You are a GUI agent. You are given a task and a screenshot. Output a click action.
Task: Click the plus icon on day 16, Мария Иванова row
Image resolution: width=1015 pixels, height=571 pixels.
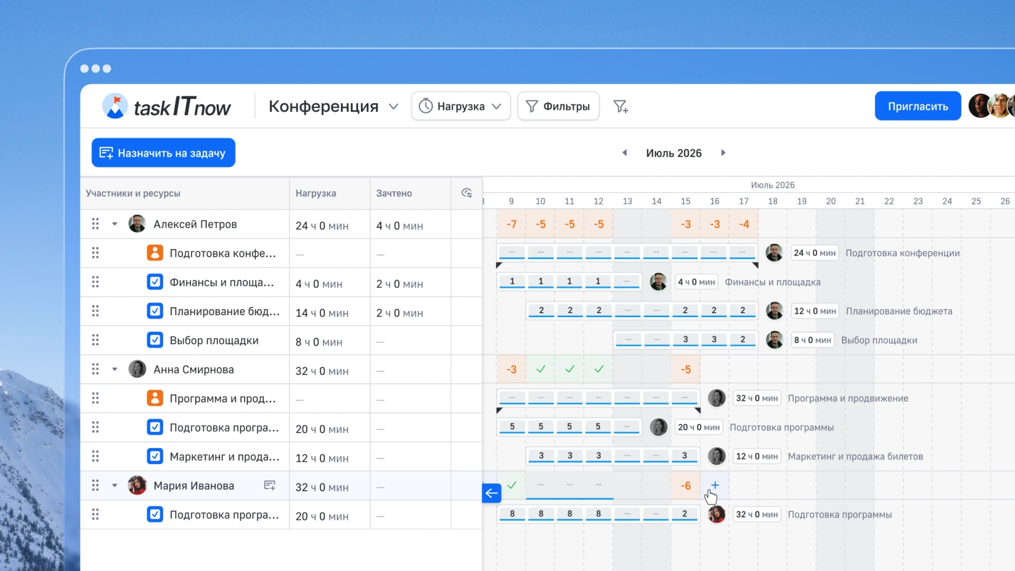(x=715, y=485)
